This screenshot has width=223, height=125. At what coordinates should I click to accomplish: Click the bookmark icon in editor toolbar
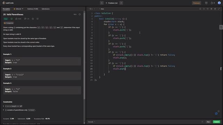[200, 9]
